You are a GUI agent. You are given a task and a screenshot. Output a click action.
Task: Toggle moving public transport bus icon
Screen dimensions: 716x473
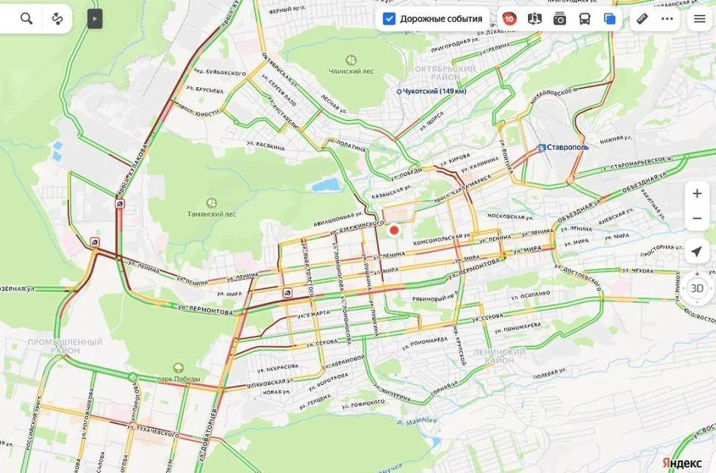pos(585,19)
